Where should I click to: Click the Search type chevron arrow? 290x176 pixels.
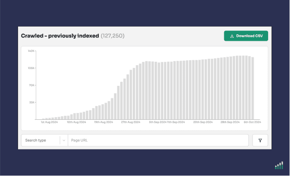[x=64, y=140]
